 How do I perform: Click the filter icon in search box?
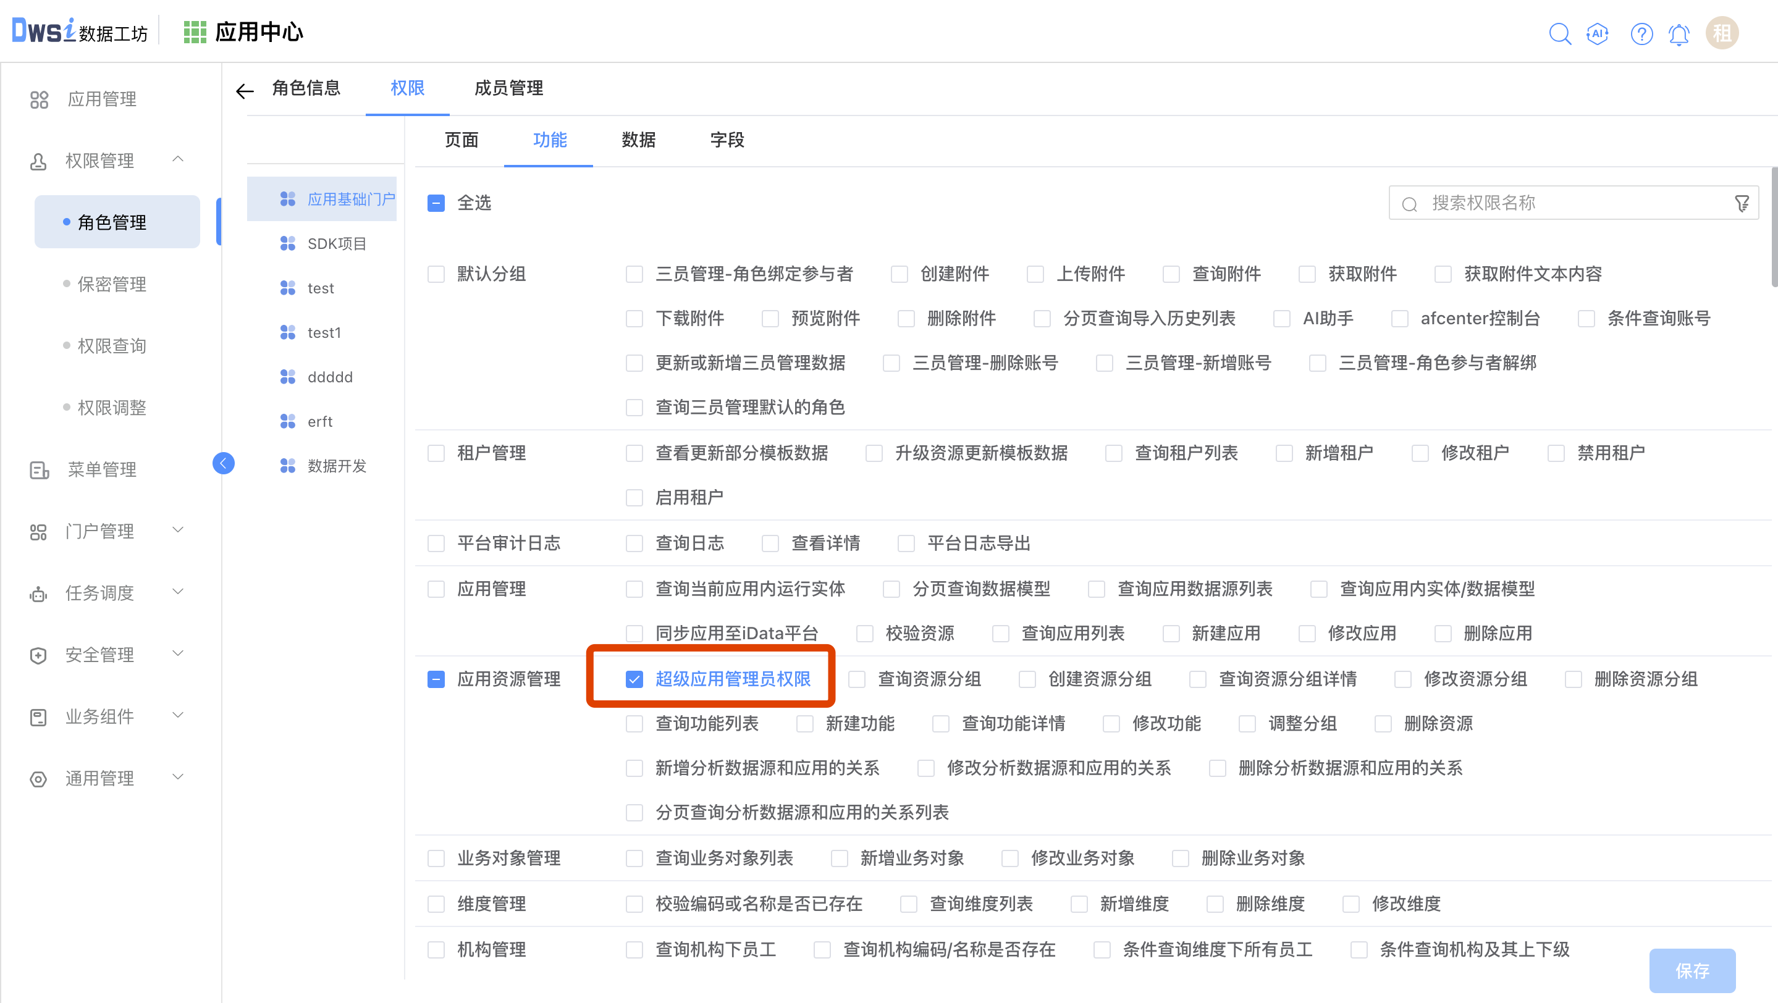click(1742, 203)
